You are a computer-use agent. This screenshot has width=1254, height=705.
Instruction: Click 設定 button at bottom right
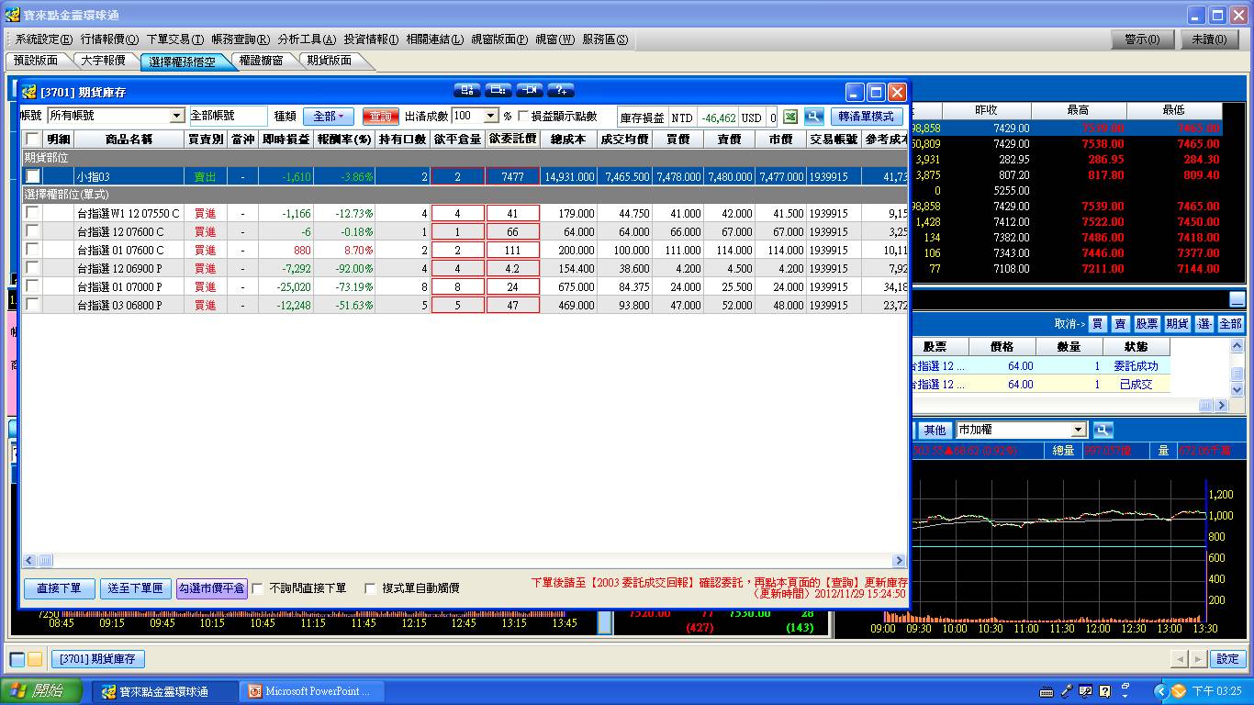click(x=1227, y=659)
